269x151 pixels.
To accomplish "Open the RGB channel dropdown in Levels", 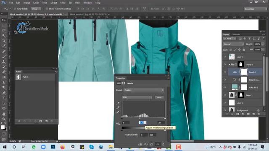I will point(137,97).
